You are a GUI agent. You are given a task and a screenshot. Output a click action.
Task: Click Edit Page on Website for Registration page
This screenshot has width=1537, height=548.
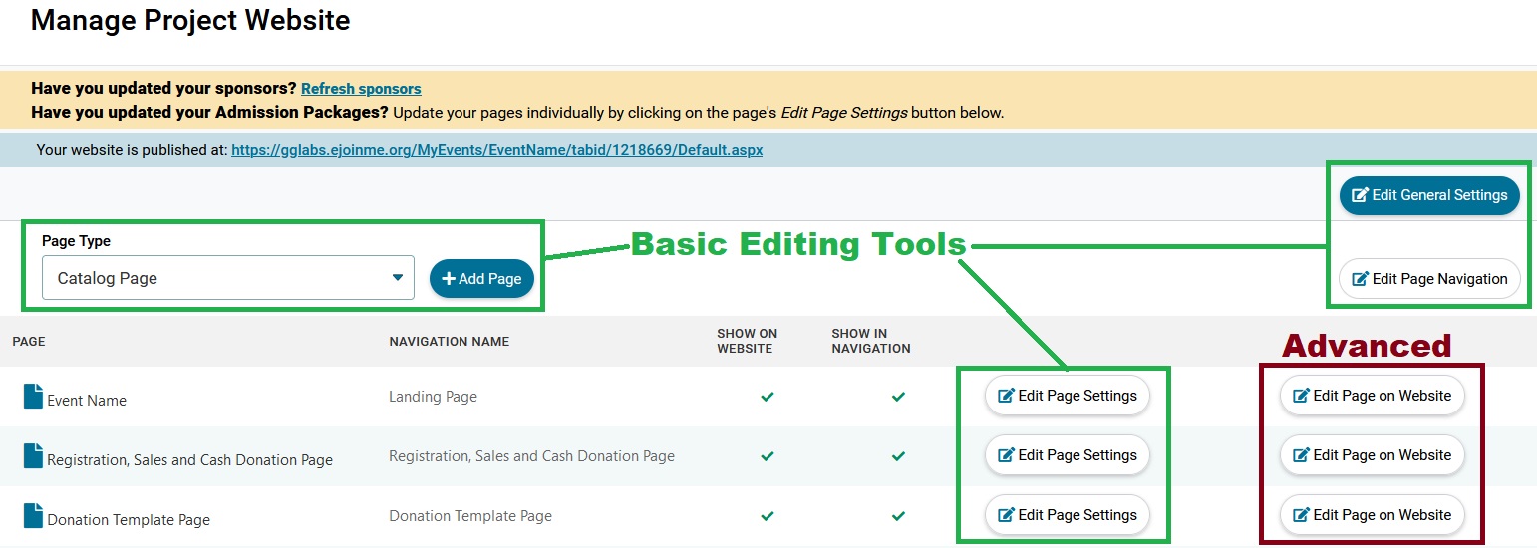click(x=1372, y=455)
